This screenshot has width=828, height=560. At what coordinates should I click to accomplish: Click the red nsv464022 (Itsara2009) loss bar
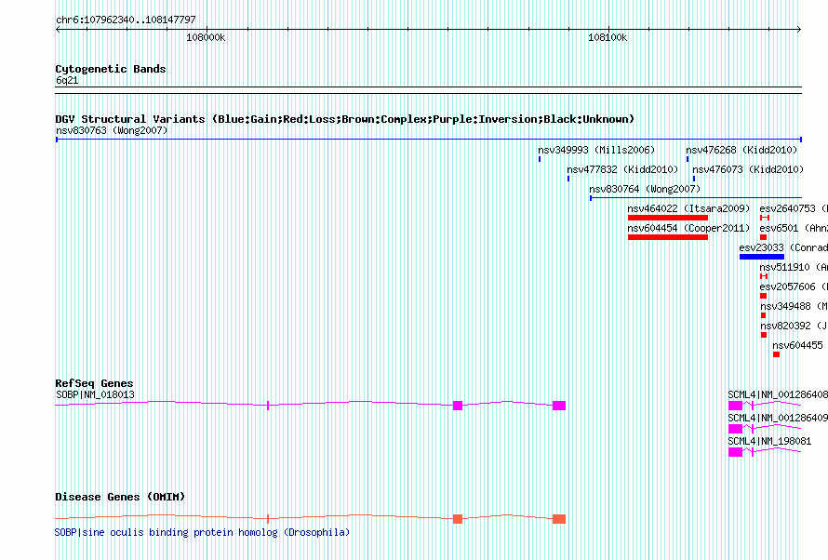pos(667,218)
